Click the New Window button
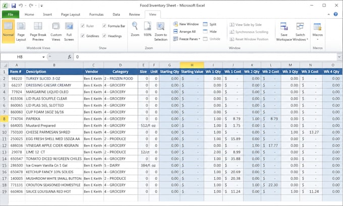 pos(186,24)
